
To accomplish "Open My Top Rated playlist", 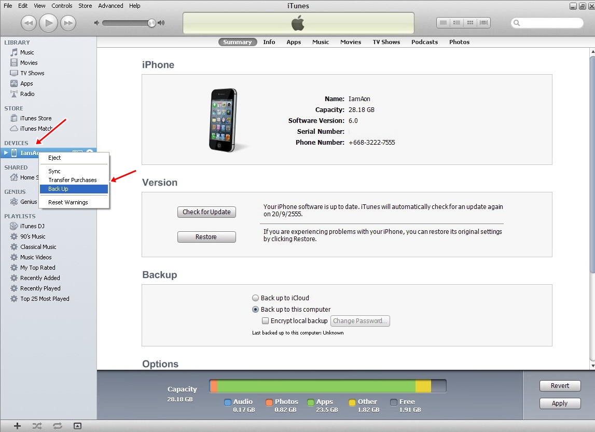I will (37, 268).
